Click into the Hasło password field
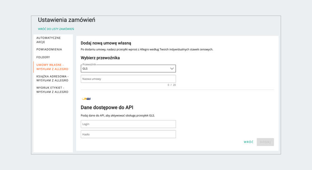Viewport: 312px width, 170px height. tap(128, 134)
